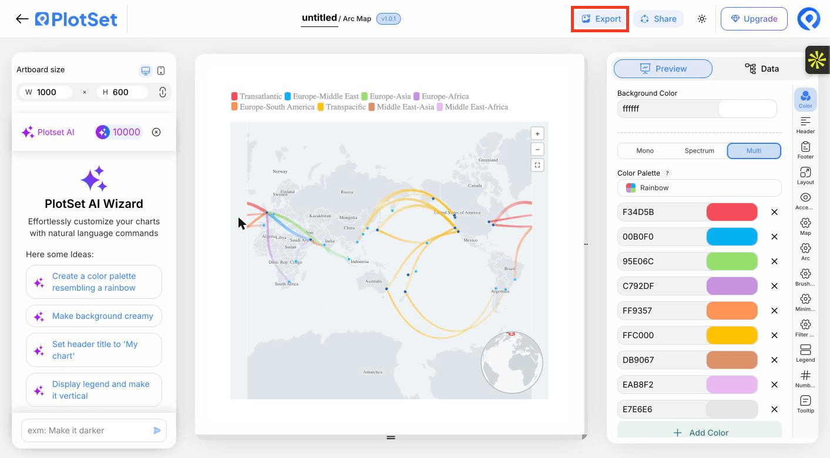Switch to the Data tab
Screen dimensions: 830x458
click(x=761, y=69)
